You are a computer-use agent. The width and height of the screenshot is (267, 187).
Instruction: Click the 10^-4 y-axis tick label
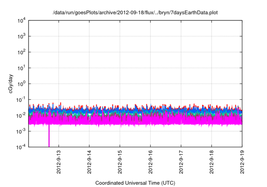tap(20, 147)
